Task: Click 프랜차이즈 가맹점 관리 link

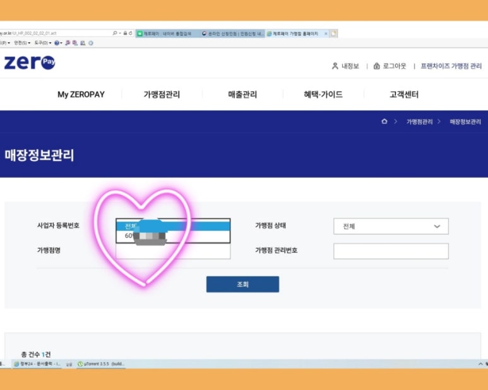Action: [451, 66]
